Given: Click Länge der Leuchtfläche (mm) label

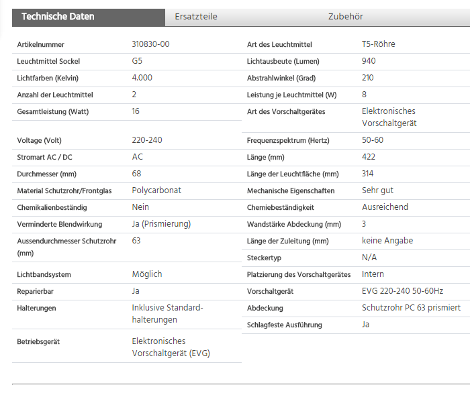Looking at the screenshot, I should (x=293, y=174).
